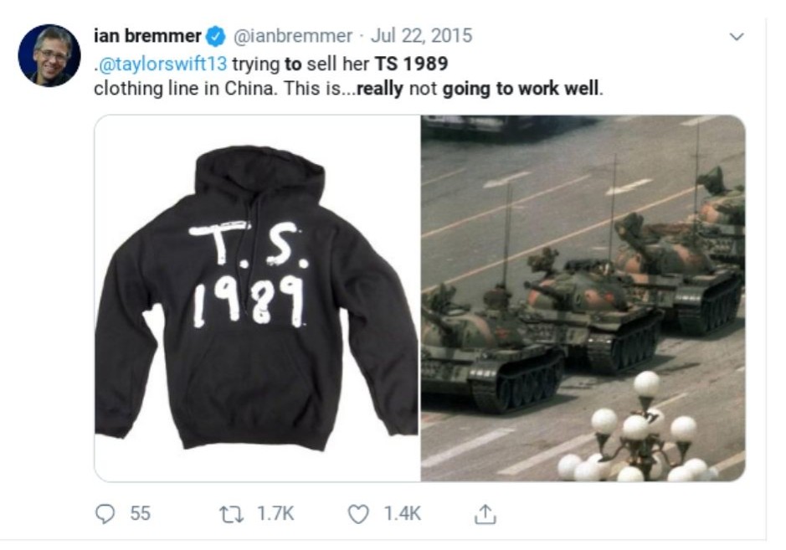Viewport: 786px width, 550px height.
Task: Click the 1.4K likes count
Action: 402,514
